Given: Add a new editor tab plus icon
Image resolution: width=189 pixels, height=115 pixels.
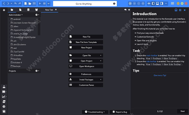Looking at the screenshot, I should pos(129,10).
